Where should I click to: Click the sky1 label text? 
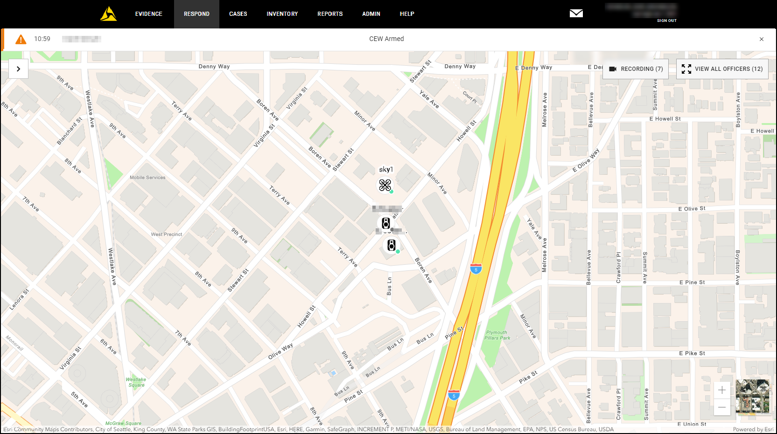(x=386, y=169)
